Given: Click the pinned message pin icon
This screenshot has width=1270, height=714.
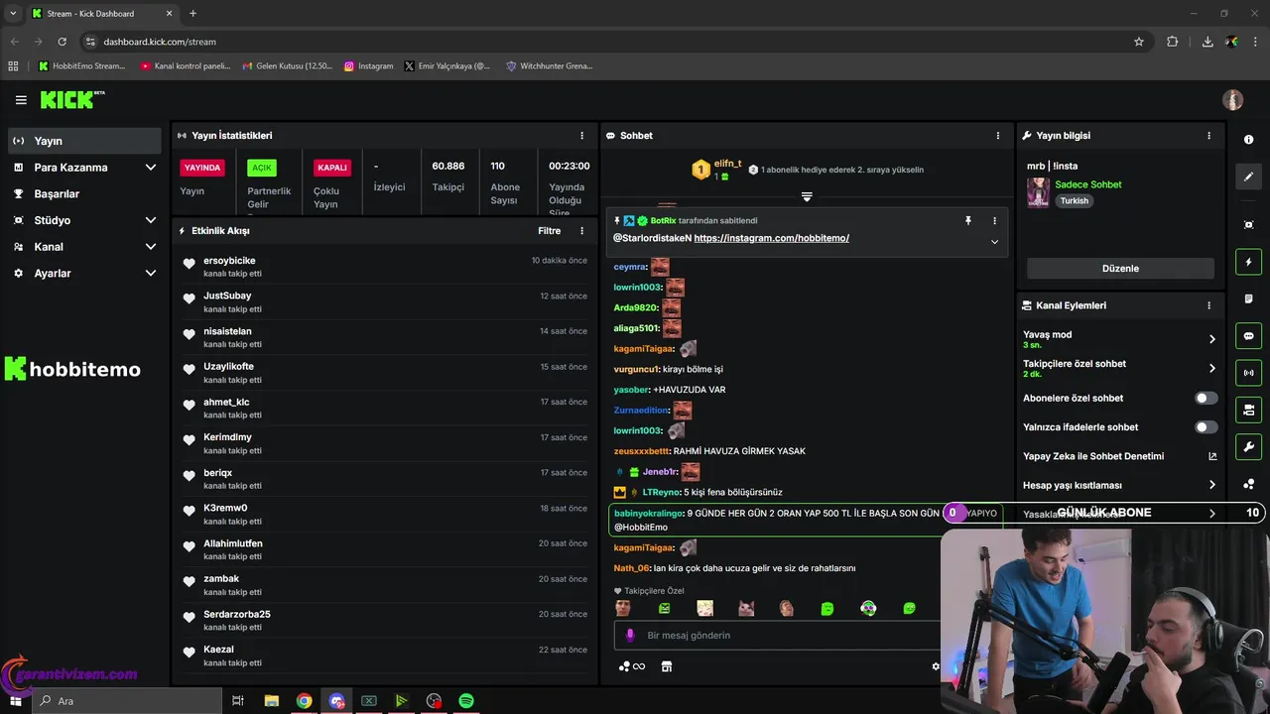Looking at the screenshot, I should pos(968,221).
